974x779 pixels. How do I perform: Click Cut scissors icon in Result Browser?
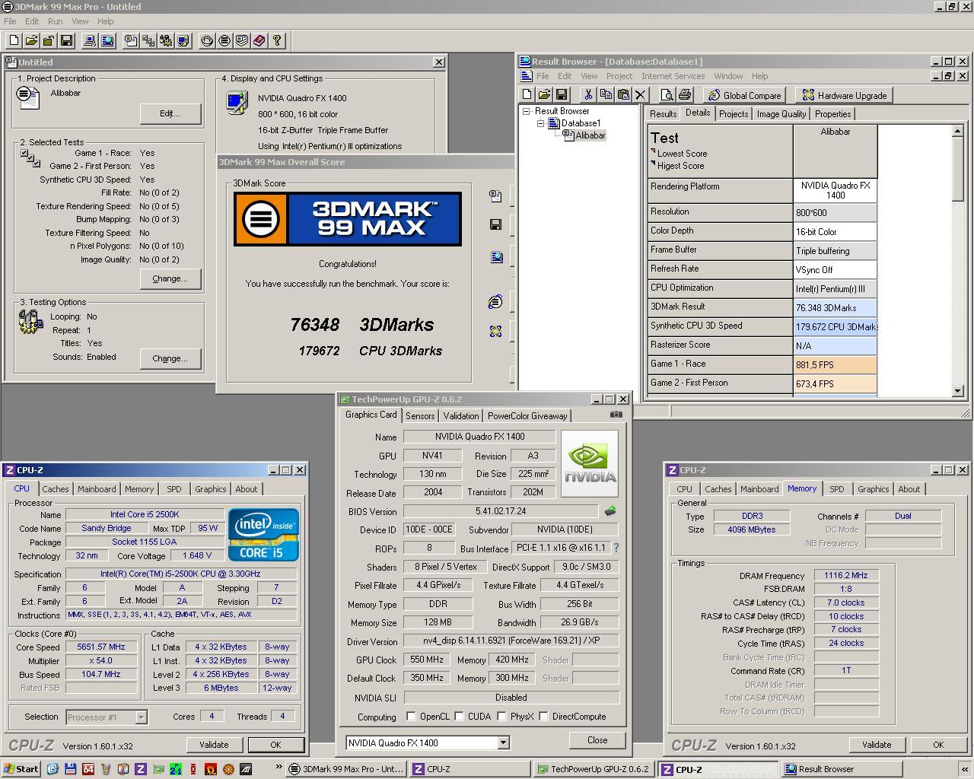tap(588, 94)
